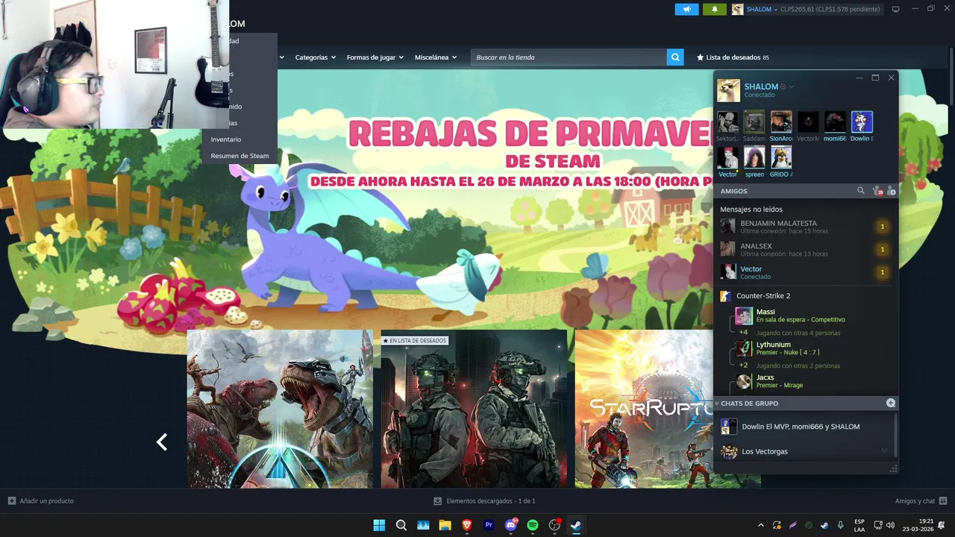
Task: Open the wishlisted soldiers game thumbnail
Action: [x=474, y=409]
